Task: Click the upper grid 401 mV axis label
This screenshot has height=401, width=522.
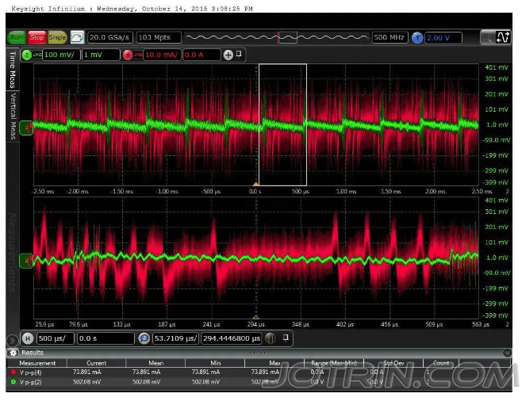Action: click(497, 67)
